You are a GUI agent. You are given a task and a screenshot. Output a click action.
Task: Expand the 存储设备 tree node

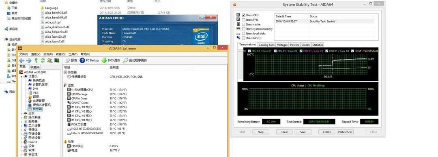pyautogui.click(x=22, y=134)
